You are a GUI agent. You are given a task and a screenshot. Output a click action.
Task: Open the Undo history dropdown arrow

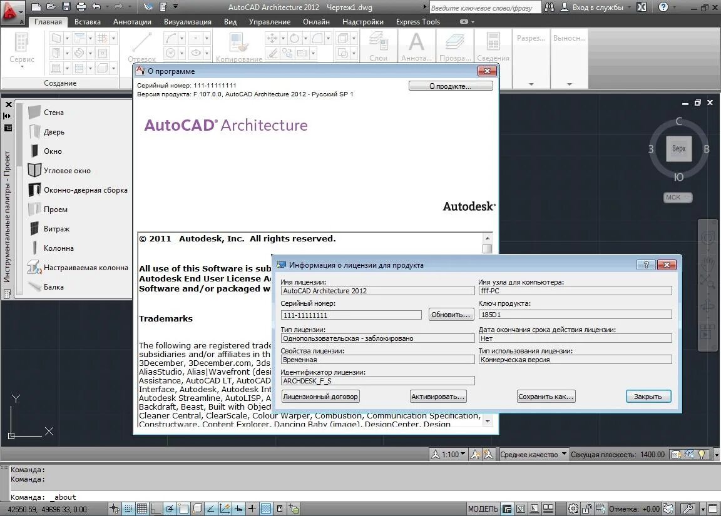pyautogui.click(x=107, y=7)
